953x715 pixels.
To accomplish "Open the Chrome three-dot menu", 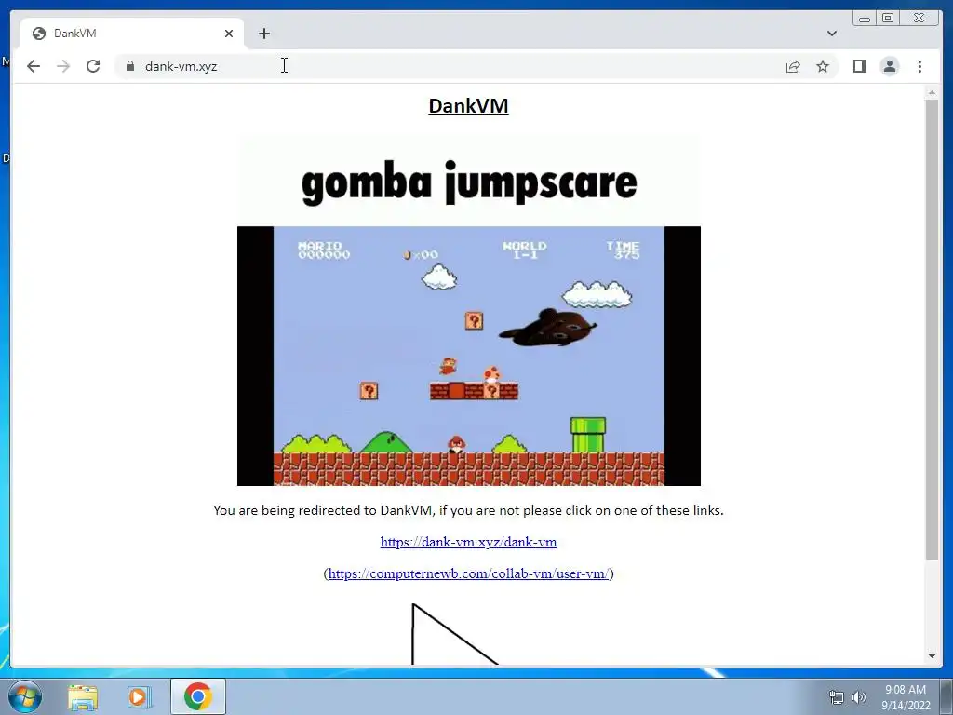I will click(x=919, y=66).
